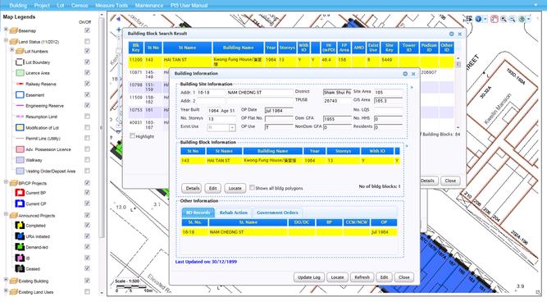Click the Edit button at dialog bottom
547x302 pixels.
[x=384, y=277]
